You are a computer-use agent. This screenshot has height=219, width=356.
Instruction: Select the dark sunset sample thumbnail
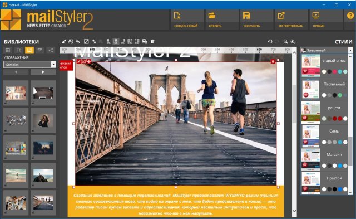43,148
